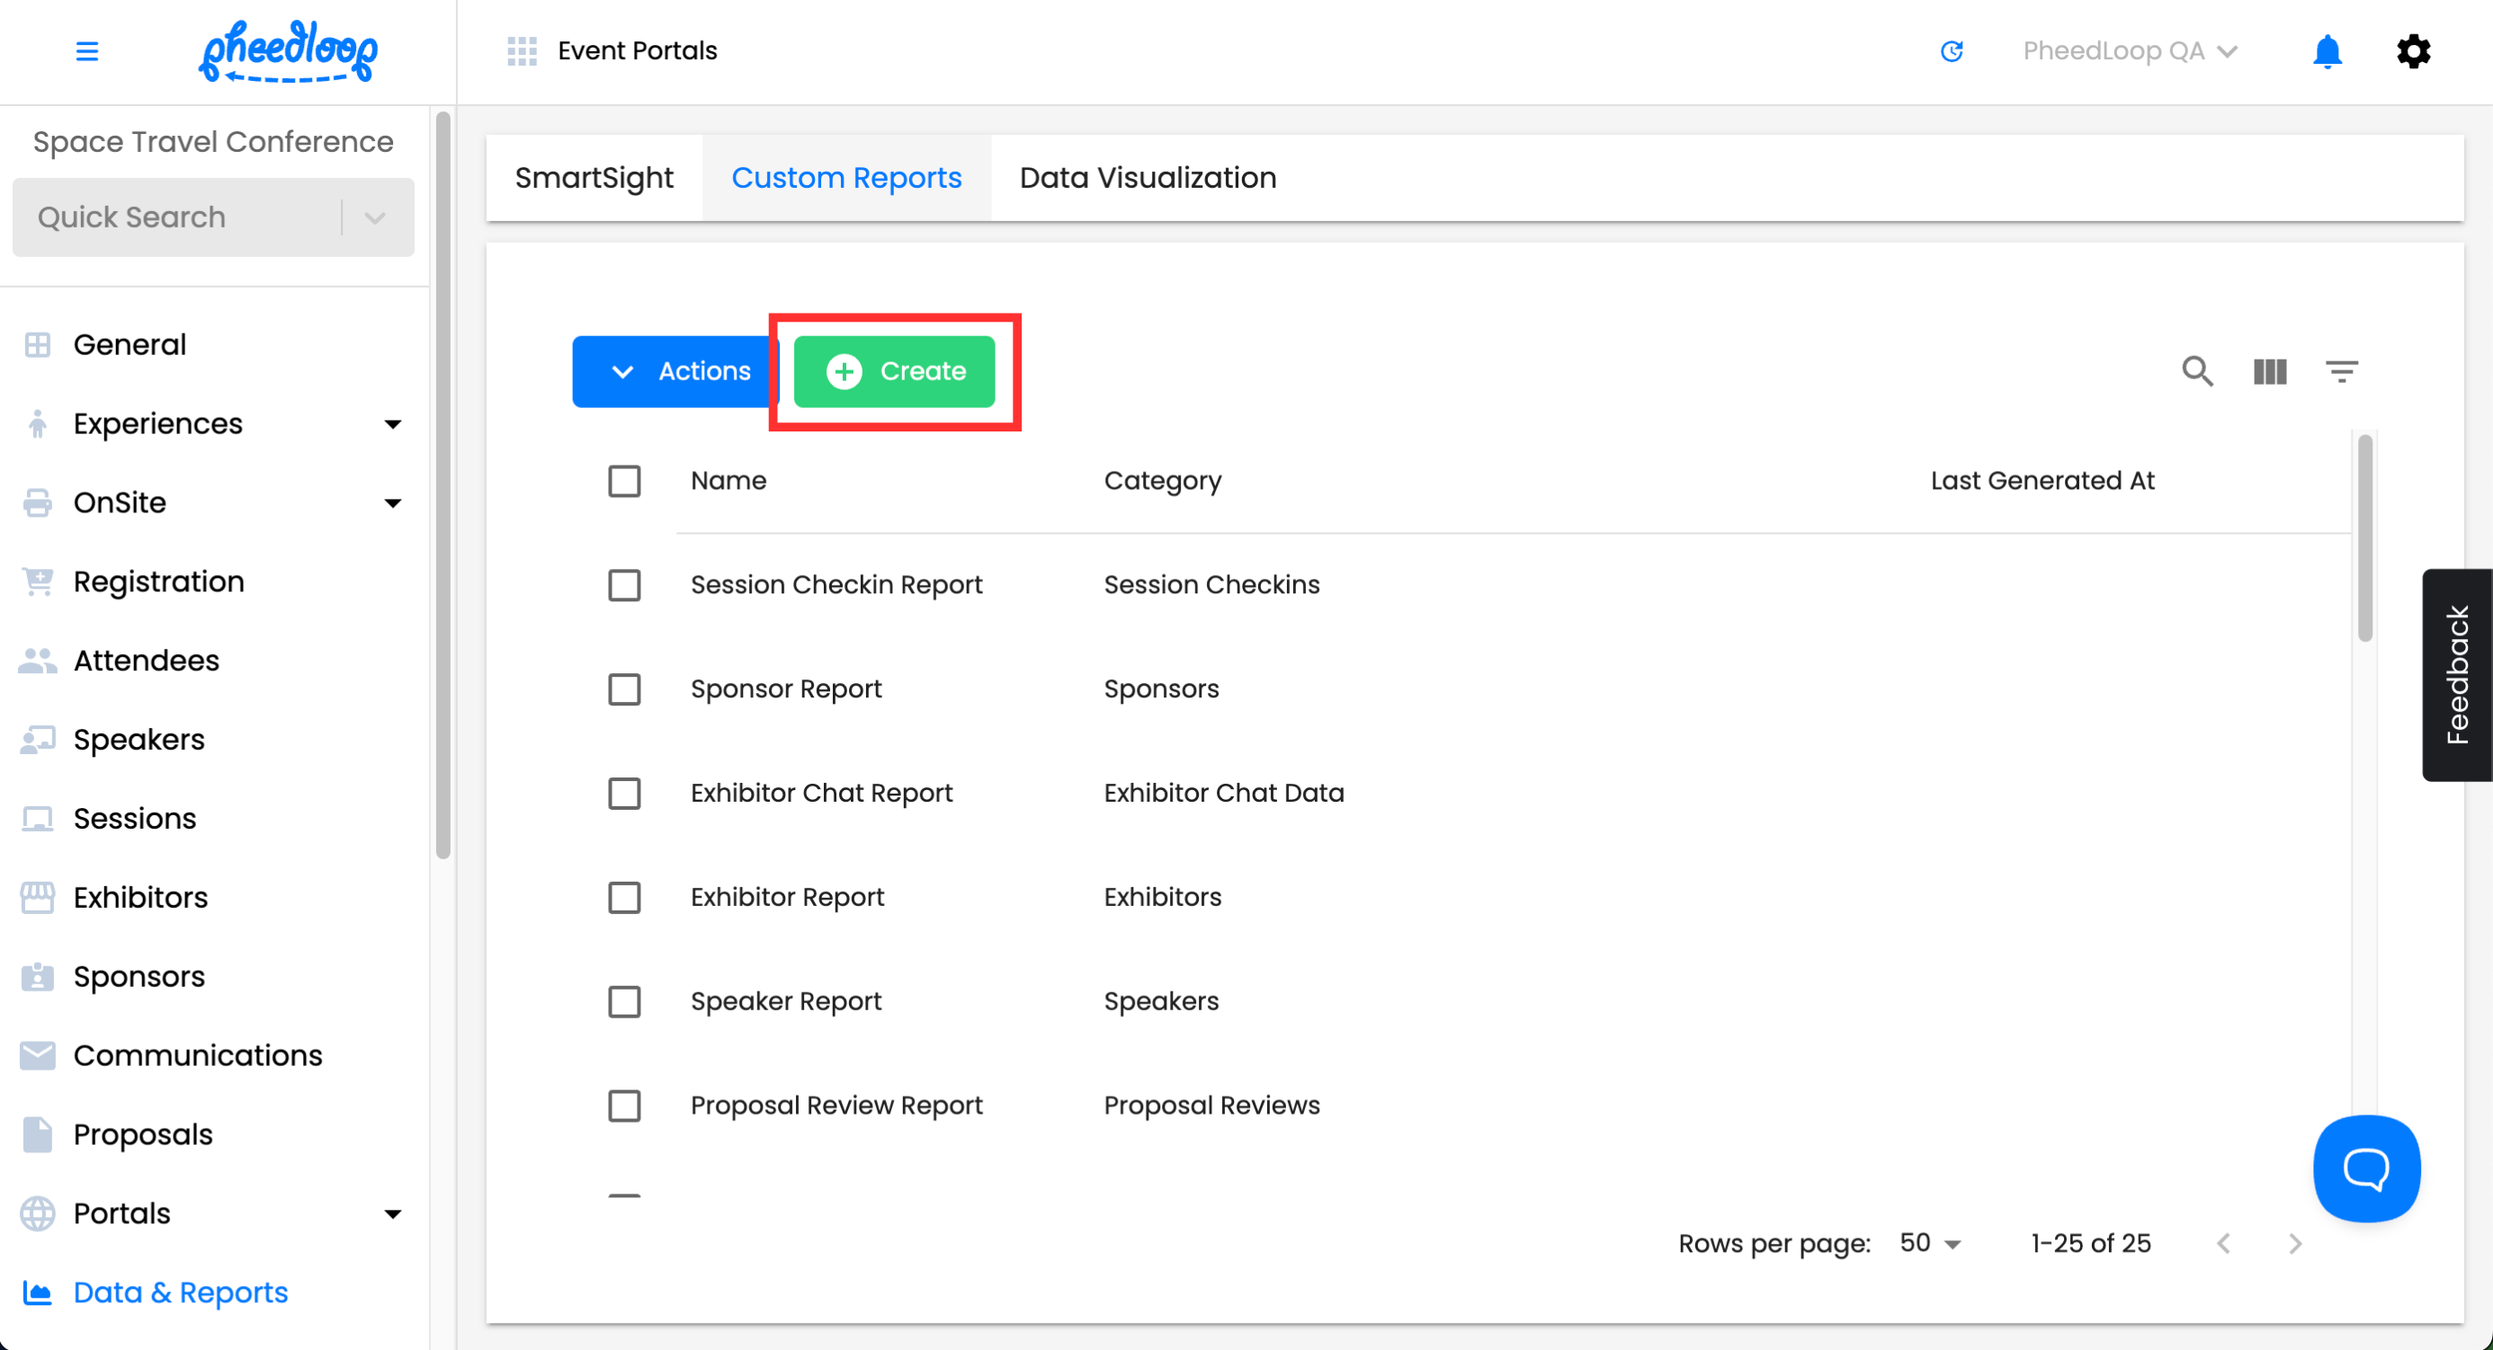Switch to the SmartSight tab
This screenshot has height=1350, width=2493.
coord(594,178)
